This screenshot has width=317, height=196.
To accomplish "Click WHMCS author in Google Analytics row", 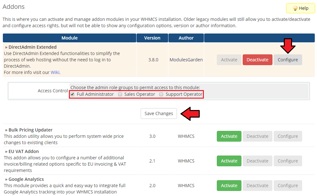I will (186, 186).
